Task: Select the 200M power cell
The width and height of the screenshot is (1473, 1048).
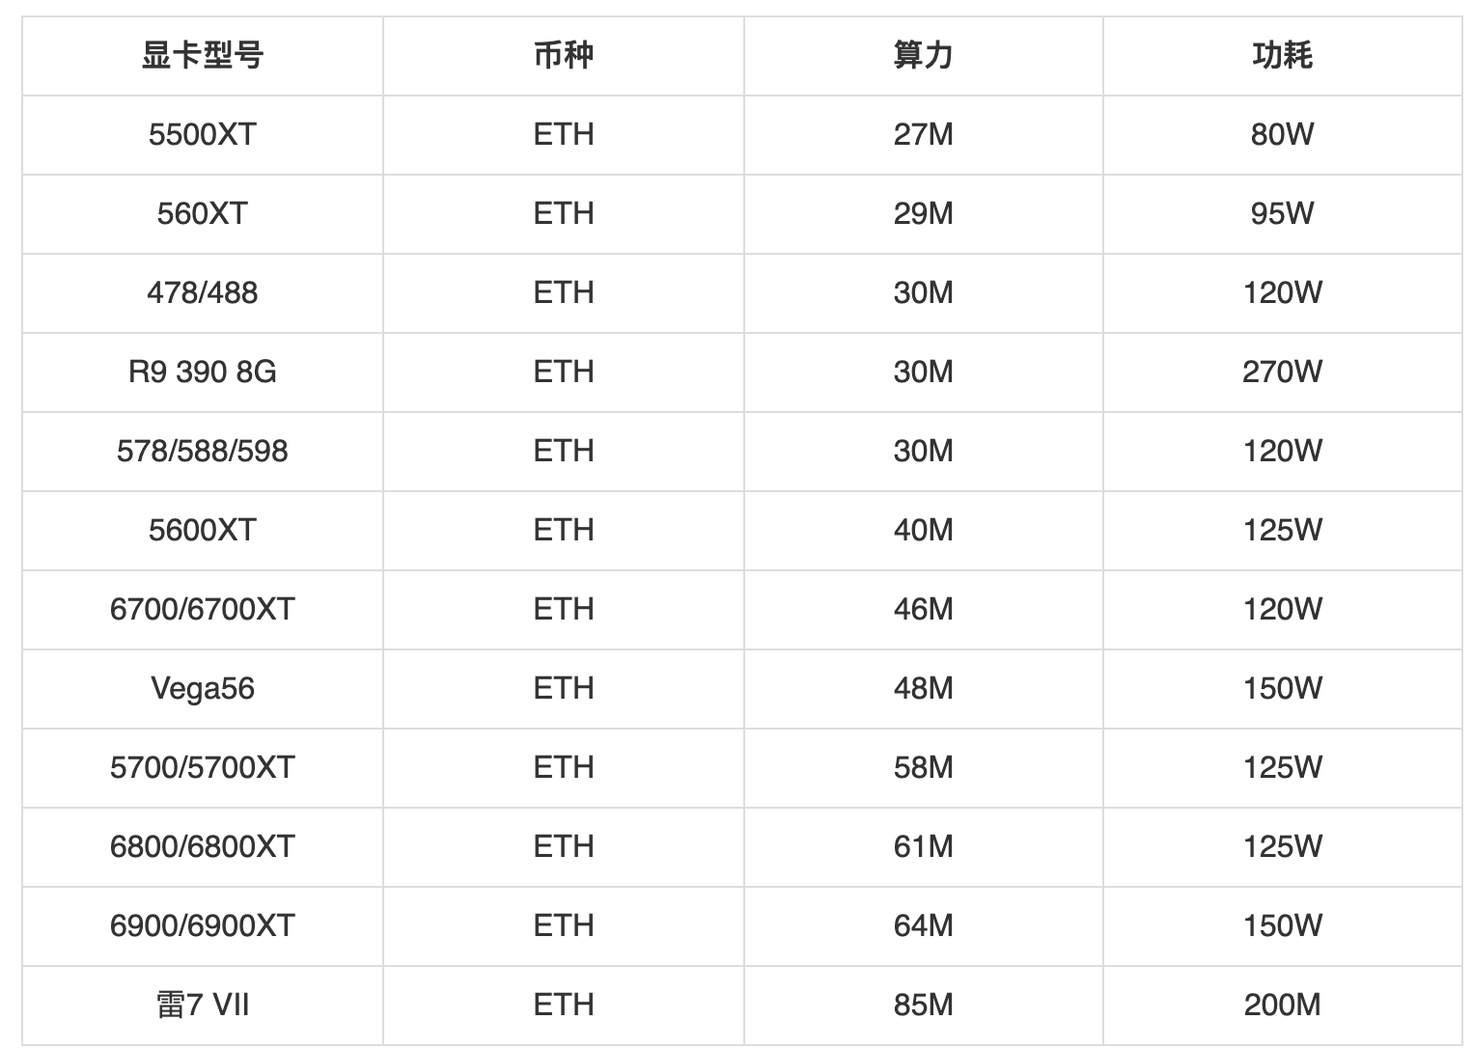Action: point(1283,1006)
